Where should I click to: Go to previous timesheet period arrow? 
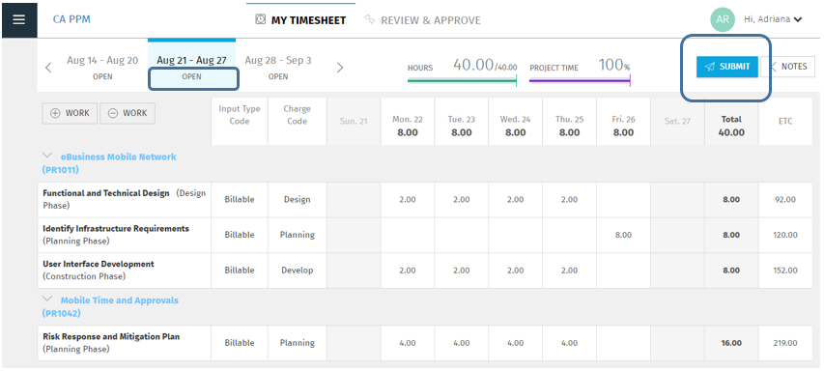point(48,68)
